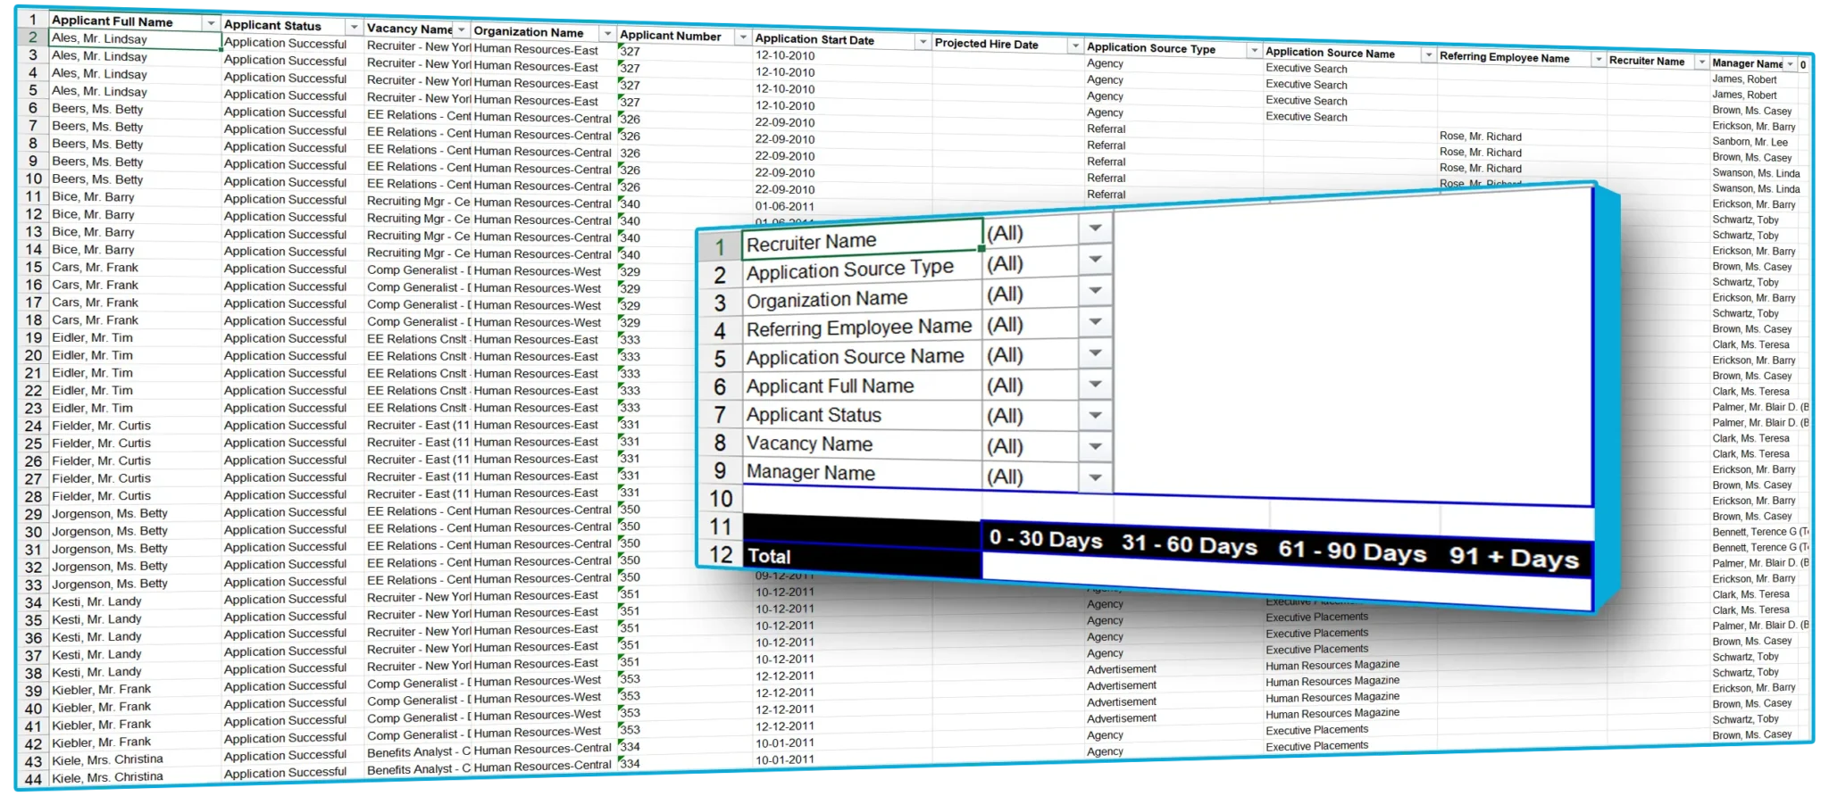Select row 2 header in the data sheet
Image resolution: width=1829 pixels, height=796 pixels.
click(x=33, y=37)
